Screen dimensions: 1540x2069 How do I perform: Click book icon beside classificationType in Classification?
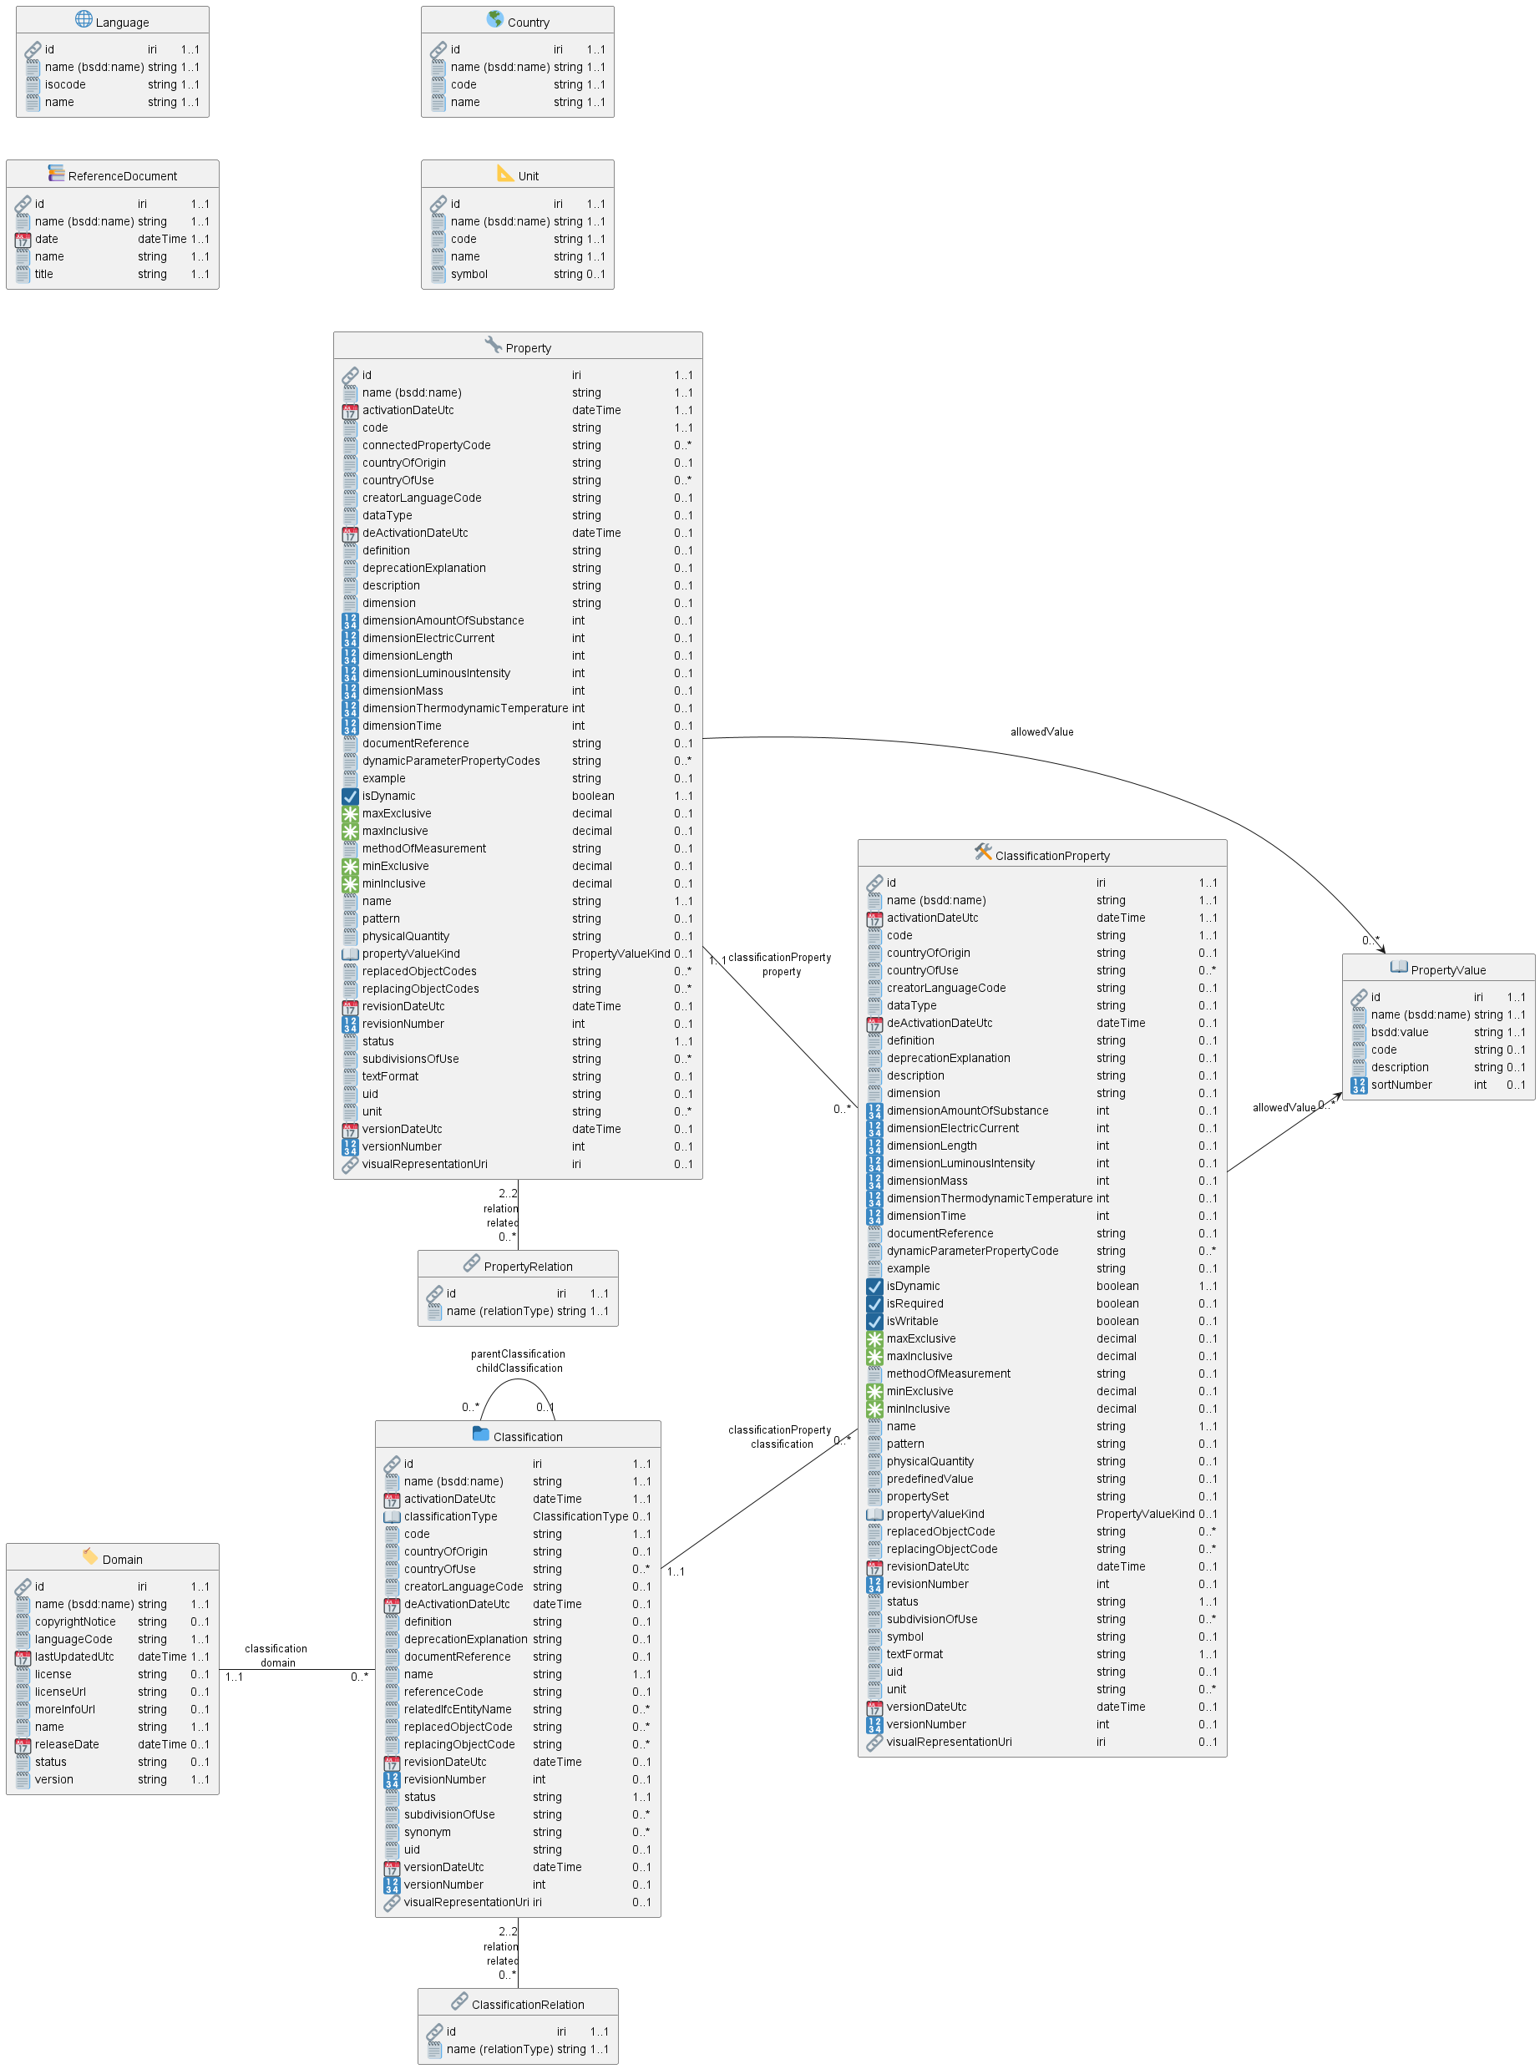click(392, 1517)
